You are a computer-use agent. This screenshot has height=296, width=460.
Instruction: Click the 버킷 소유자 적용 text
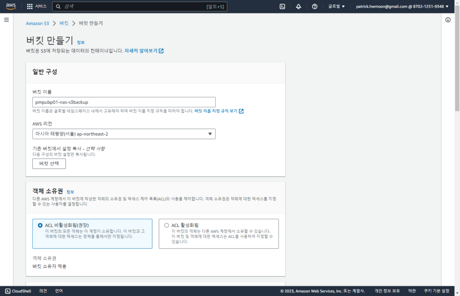point(49,266)
